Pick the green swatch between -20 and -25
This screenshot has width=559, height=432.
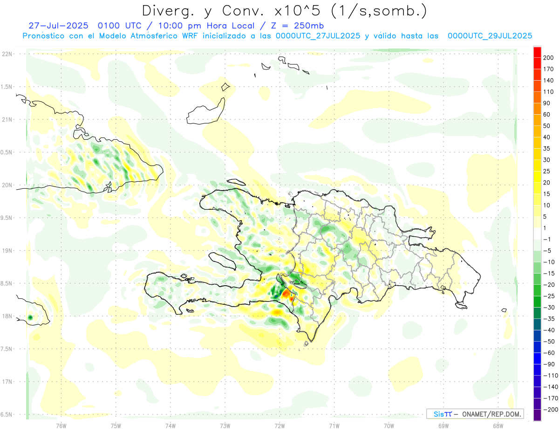537,290
